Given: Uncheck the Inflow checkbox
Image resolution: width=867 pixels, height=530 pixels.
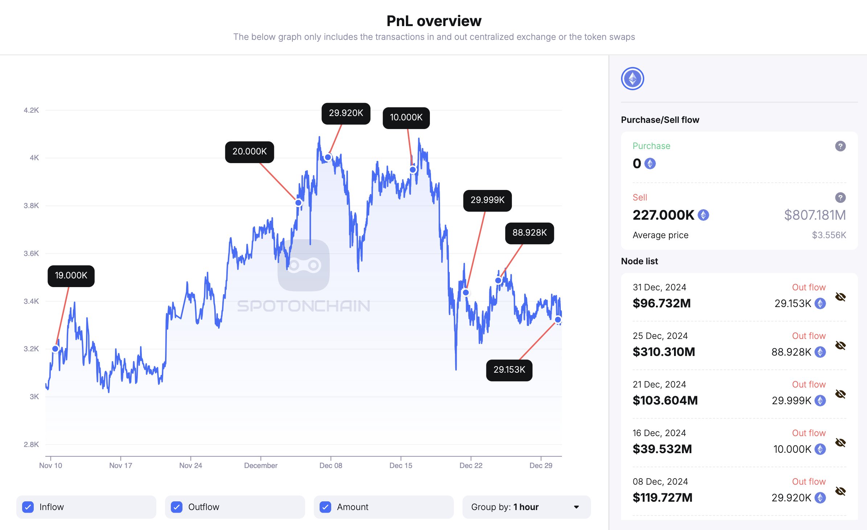Looking at the screenshot, I should click(x=28, y=507).
